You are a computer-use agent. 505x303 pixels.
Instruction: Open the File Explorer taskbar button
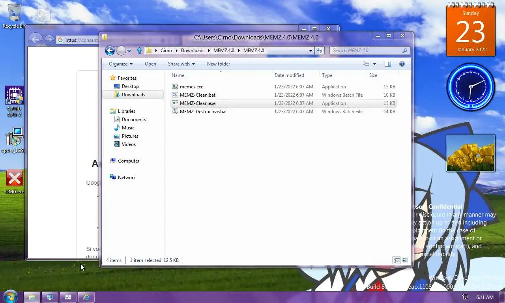[32, 297]
